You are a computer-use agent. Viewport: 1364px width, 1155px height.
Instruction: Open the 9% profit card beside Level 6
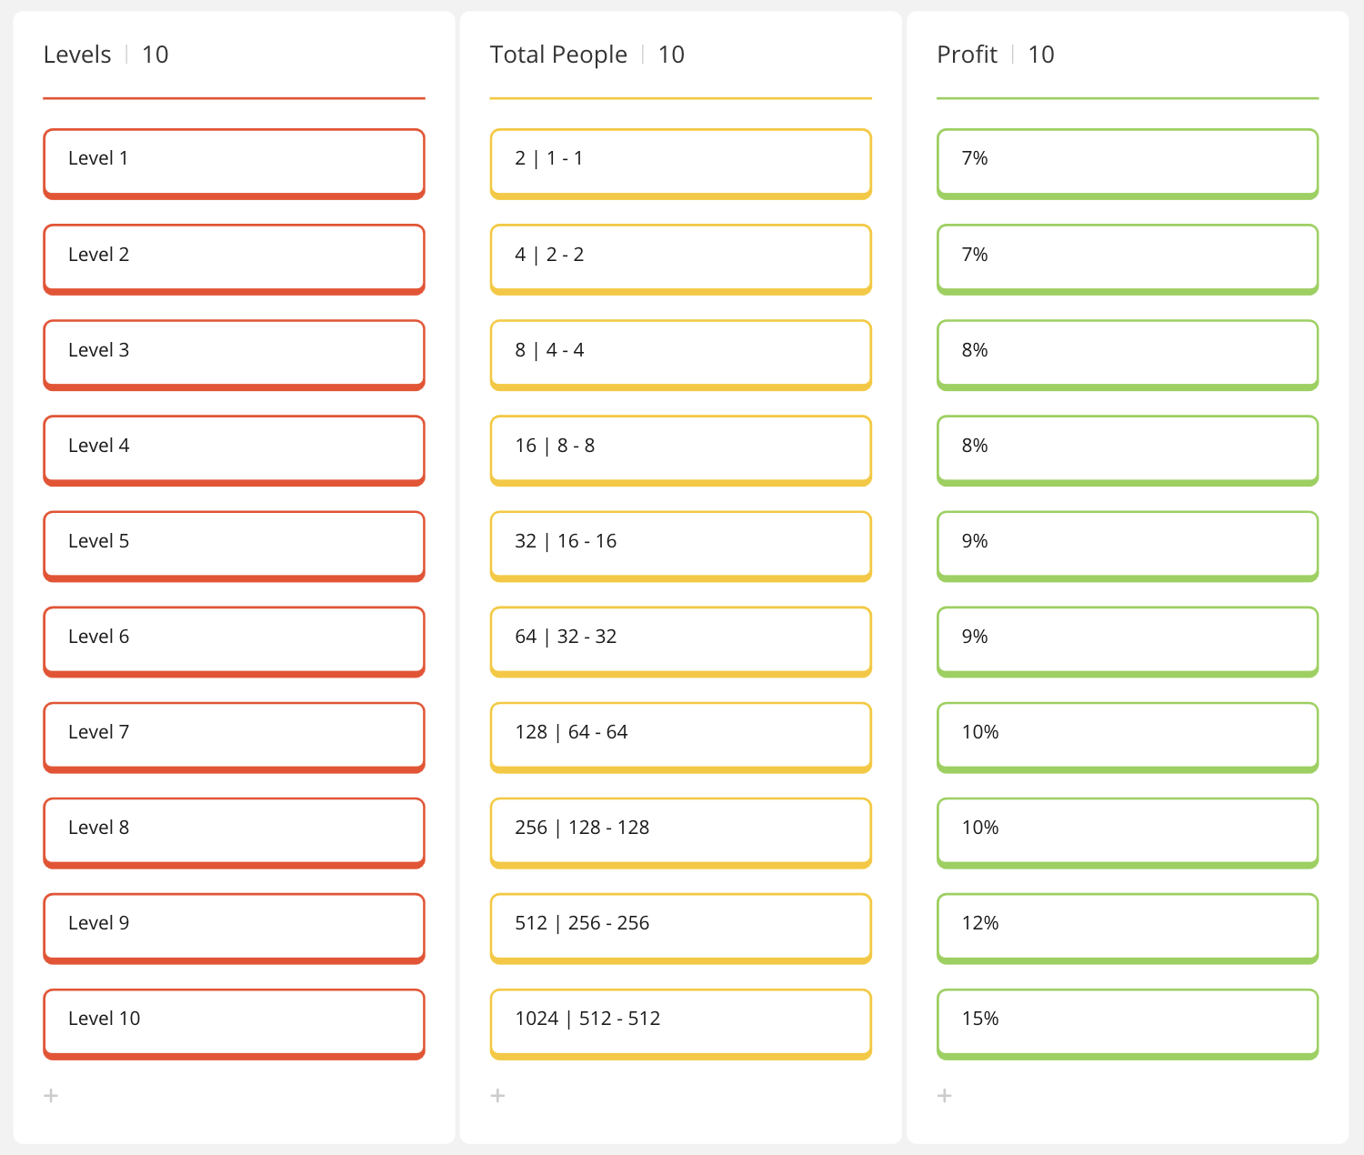click(1128, 641)
